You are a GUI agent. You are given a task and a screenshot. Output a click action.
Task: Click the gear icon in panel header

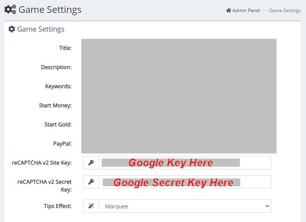pos(12,29)
